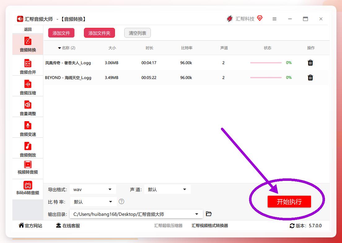Open the hamburger menu in title bar
This screenshot has width=342, height=243.
(274, 19)
